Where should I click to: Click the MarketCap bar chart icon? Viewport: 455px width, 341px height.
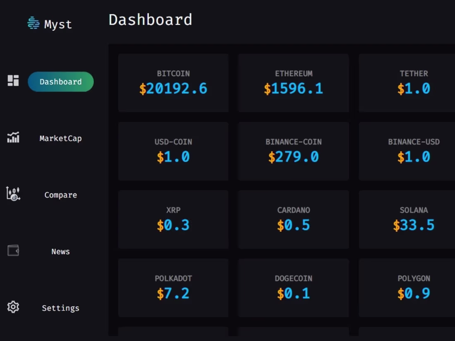point(12,138)
